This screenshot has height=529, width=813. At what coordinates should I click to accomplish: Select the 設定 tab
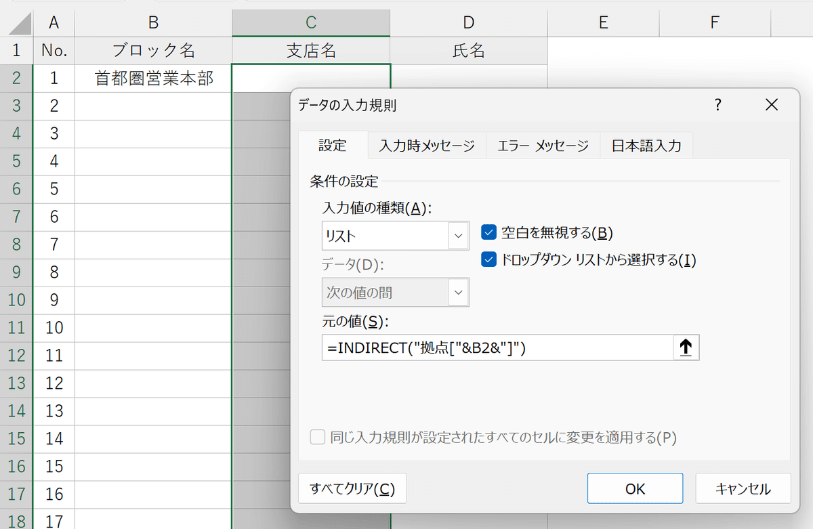(x=333, y=146)
